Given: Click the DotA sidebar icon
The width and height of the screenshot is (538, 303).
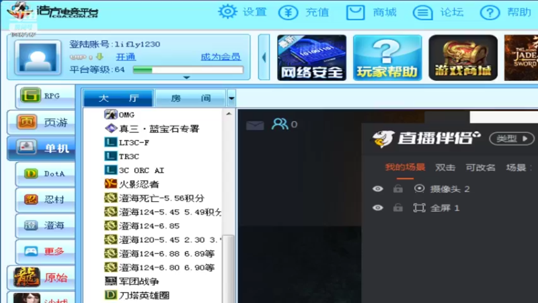Looking at the screenshot, I should point(31,174).
